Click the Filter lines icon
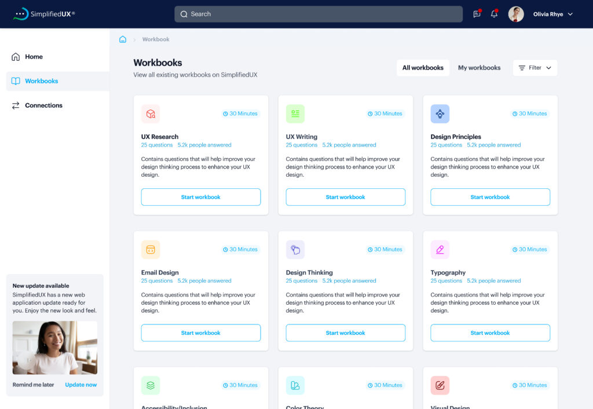Viewport: 593px width, 409px height. [x=522, y=68]
